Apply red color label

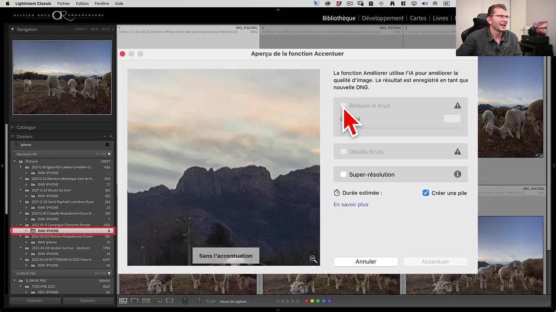coord(307,301)
